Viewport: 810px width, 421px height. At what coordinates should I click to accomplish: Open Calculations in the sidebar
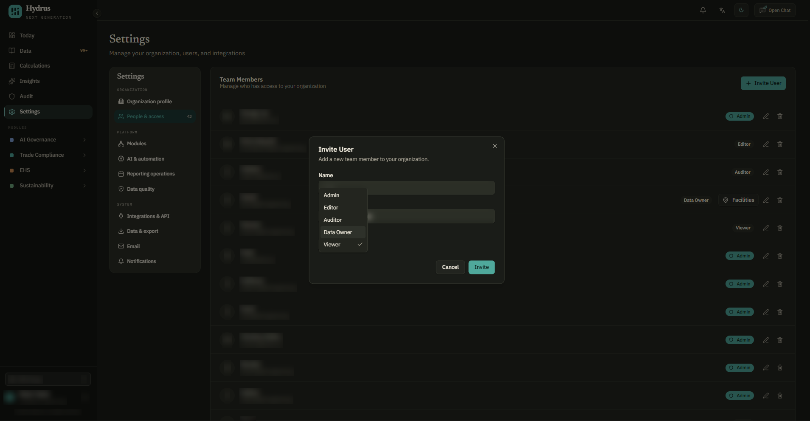pyautogui.click(x=48, y=66)
